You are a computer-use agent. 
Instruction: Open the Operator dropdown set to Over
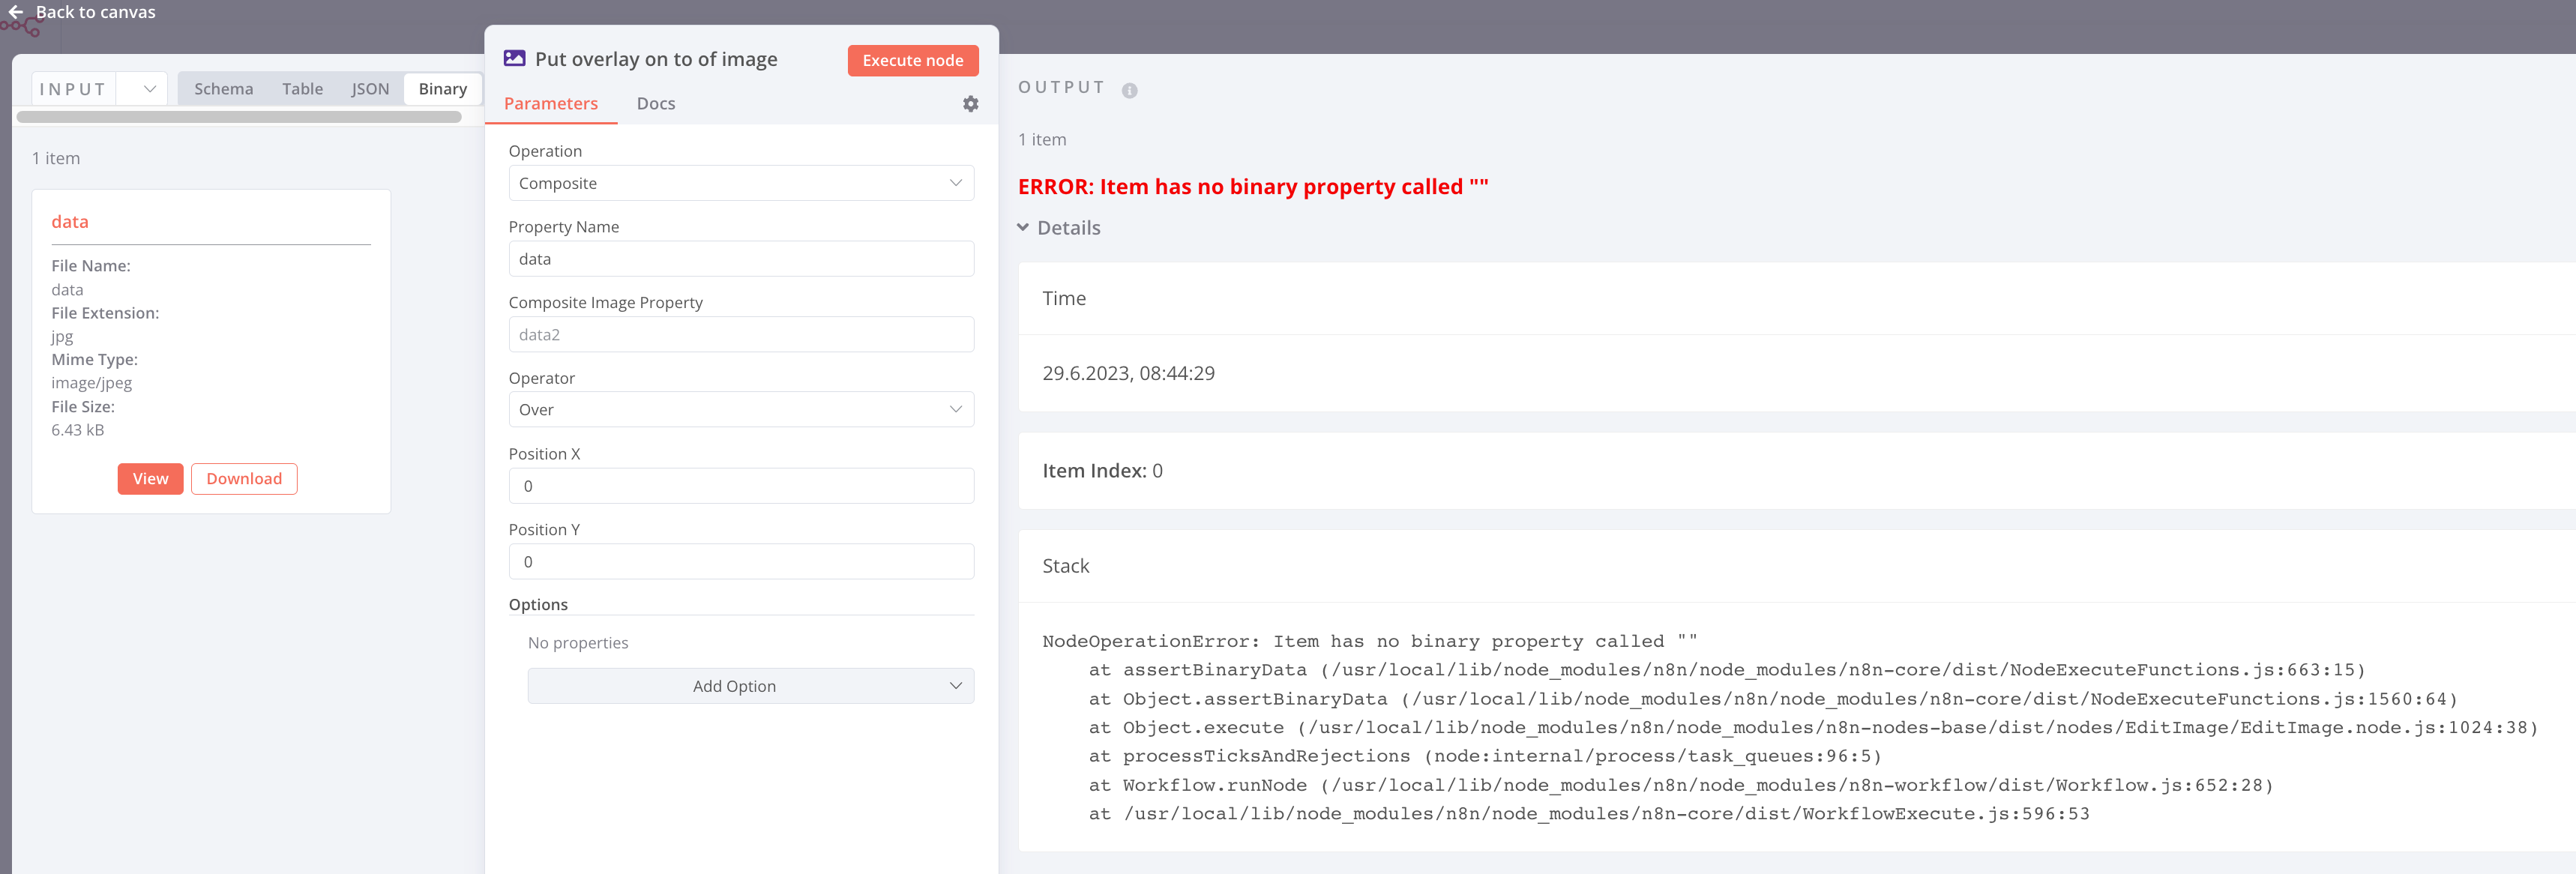[x=740, y=410]
